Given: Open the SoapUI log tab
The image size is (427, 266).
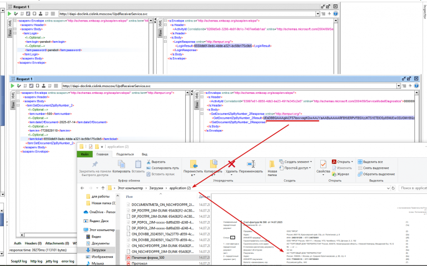Looking at the screenshot, I should pyautogui.click(x=18, y=261).
